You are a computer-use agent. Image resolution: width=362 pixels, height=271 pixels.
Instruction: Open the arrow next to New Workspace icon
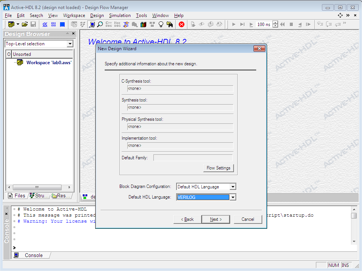pos(18,24)
